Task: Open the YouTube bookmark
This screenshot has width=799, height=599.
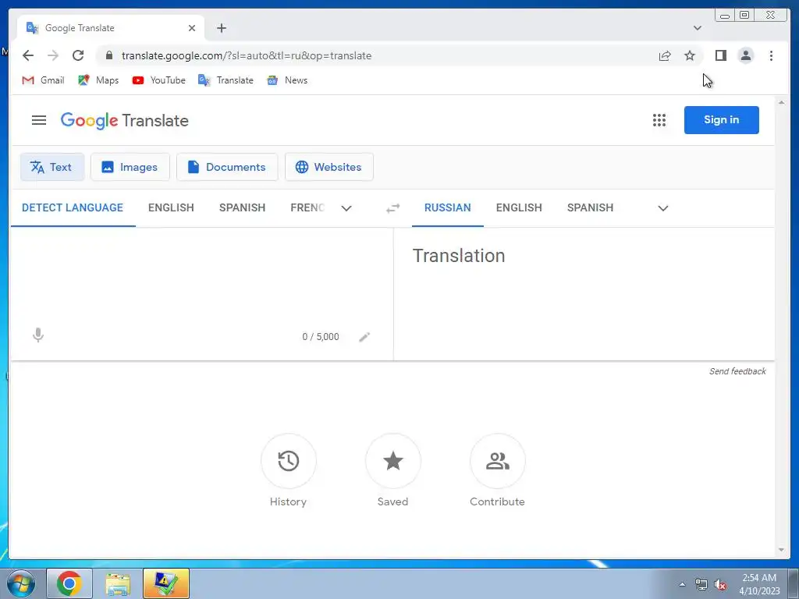Action: coord(158,80)
